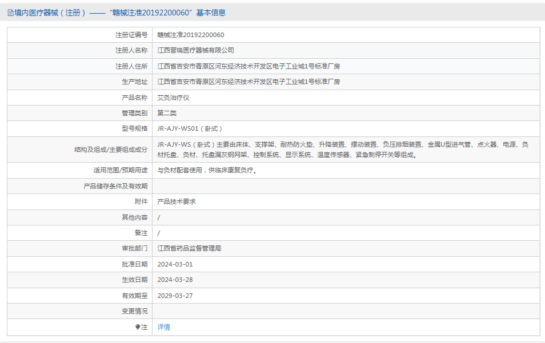Click the 管理类别 label

[135, 113]
